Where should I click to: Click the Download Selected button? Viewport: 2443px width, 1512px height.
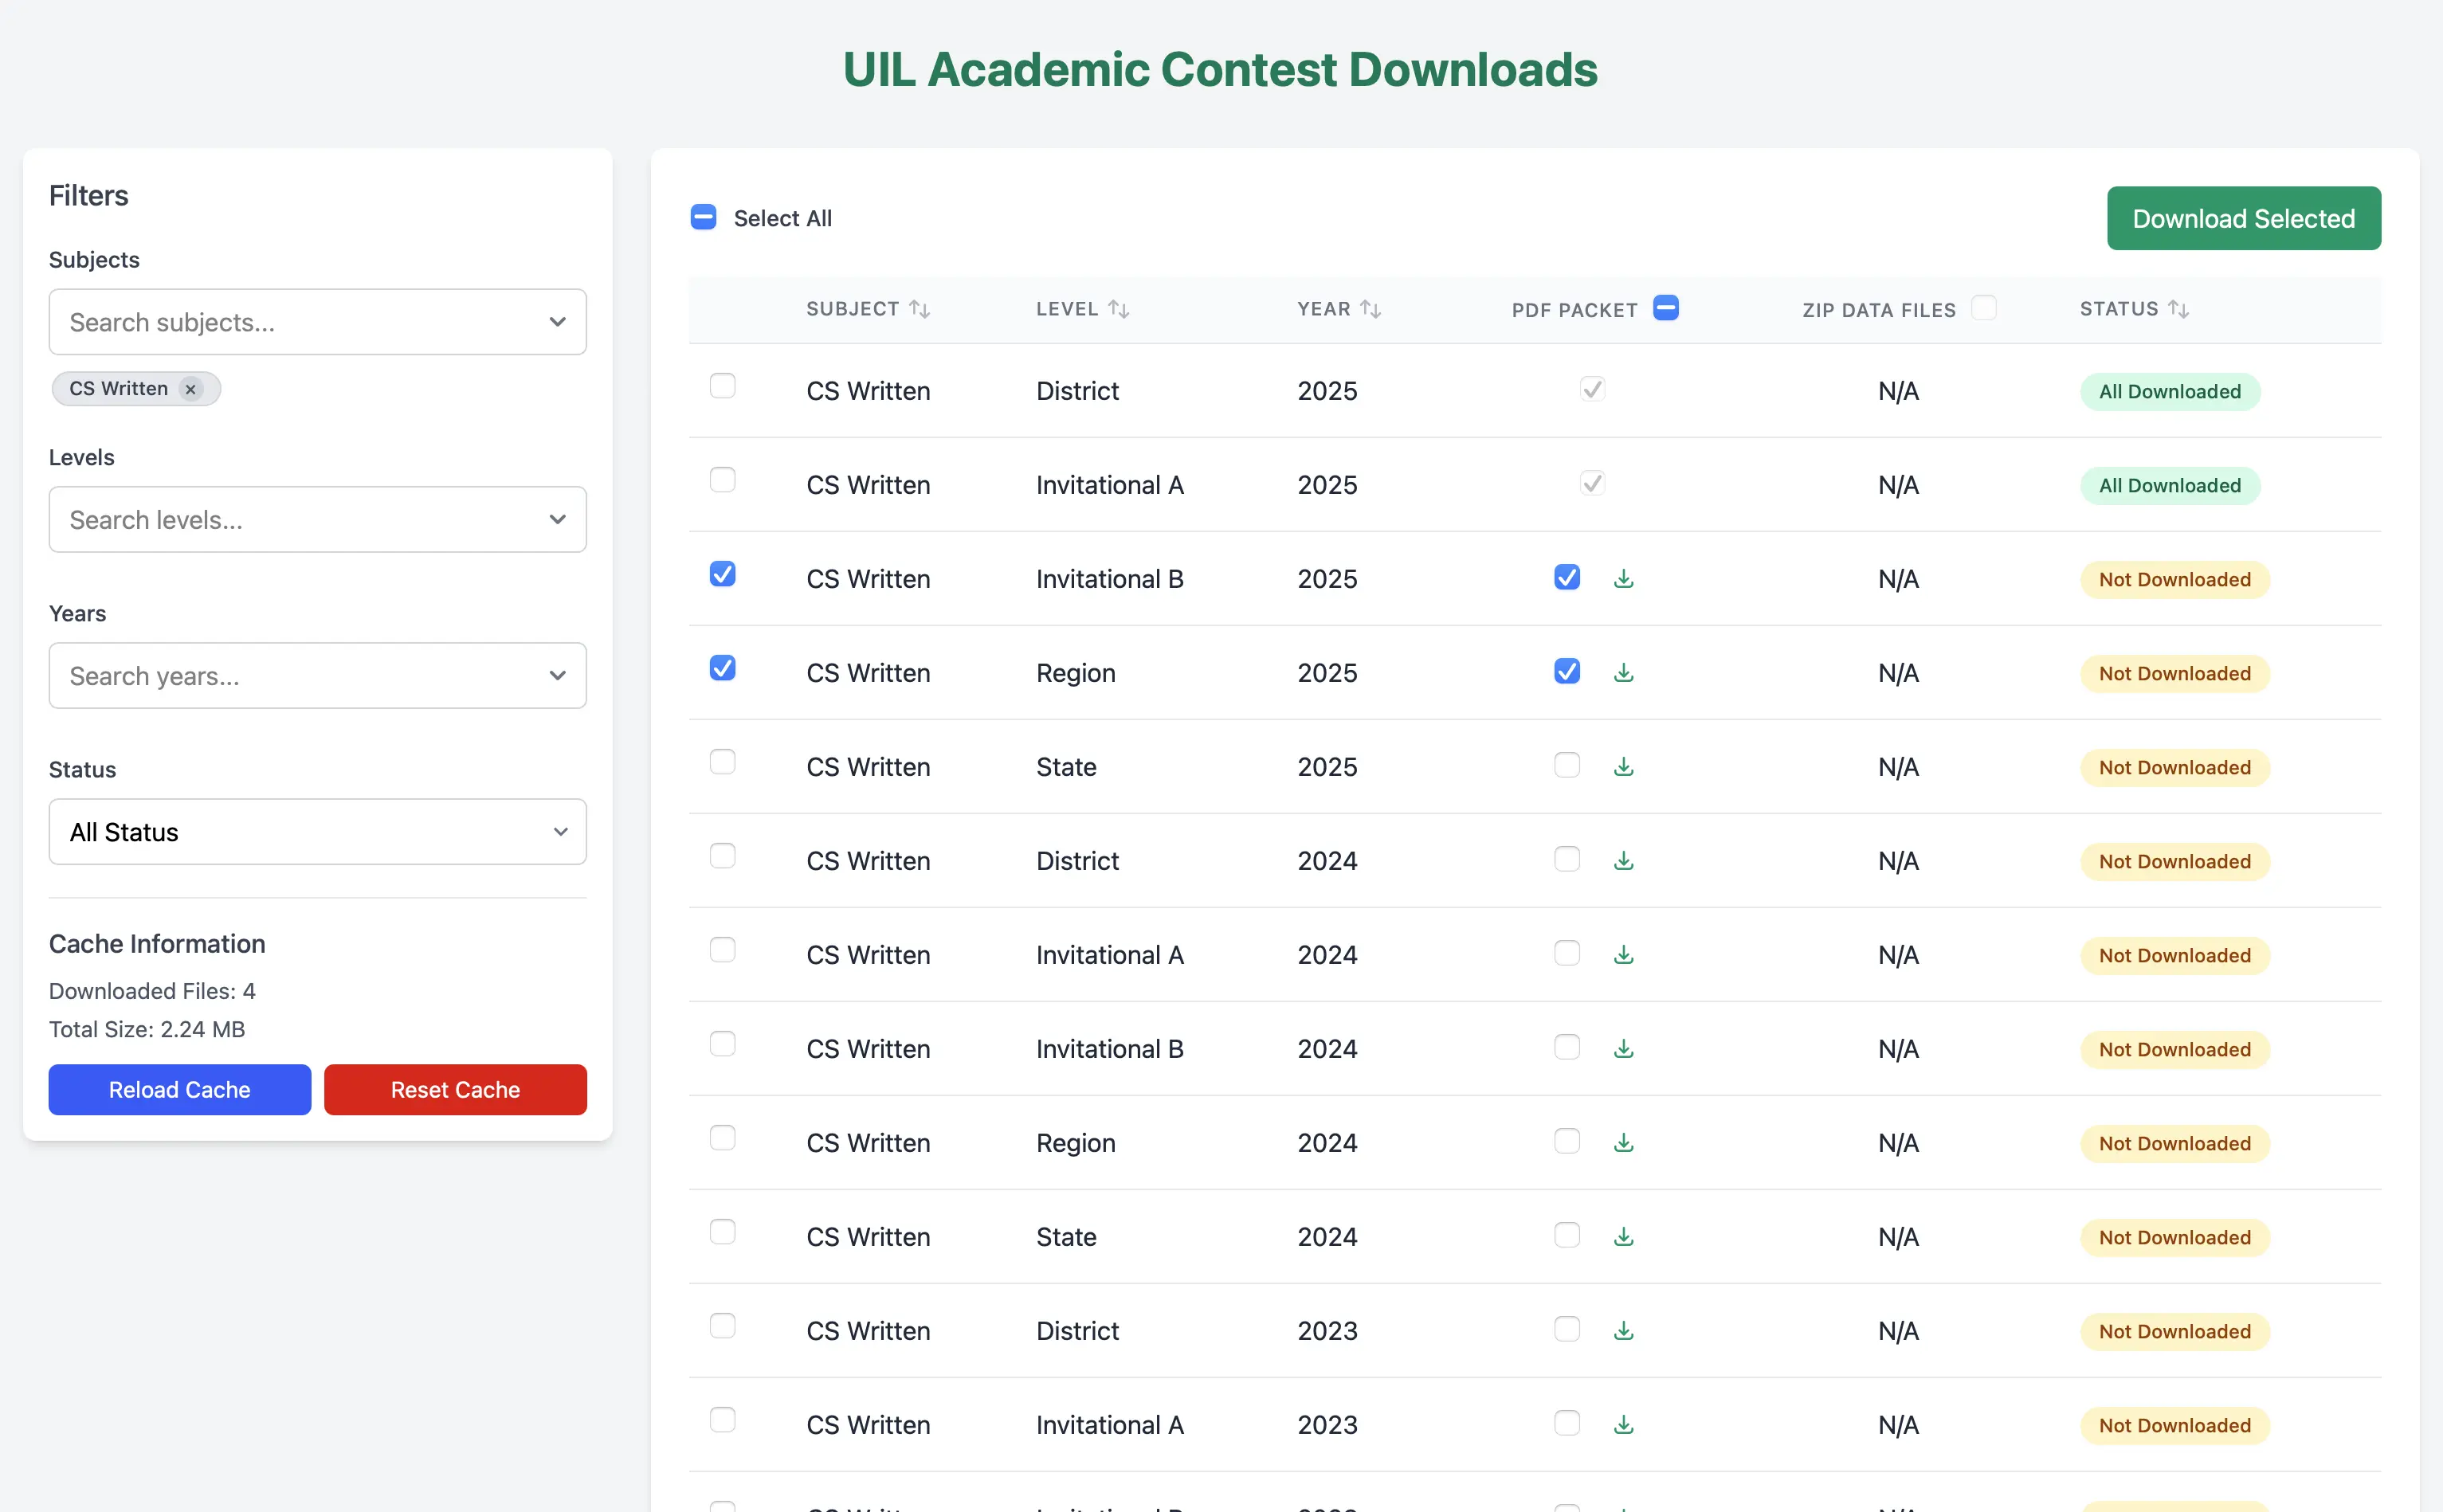pos(2243,218)
